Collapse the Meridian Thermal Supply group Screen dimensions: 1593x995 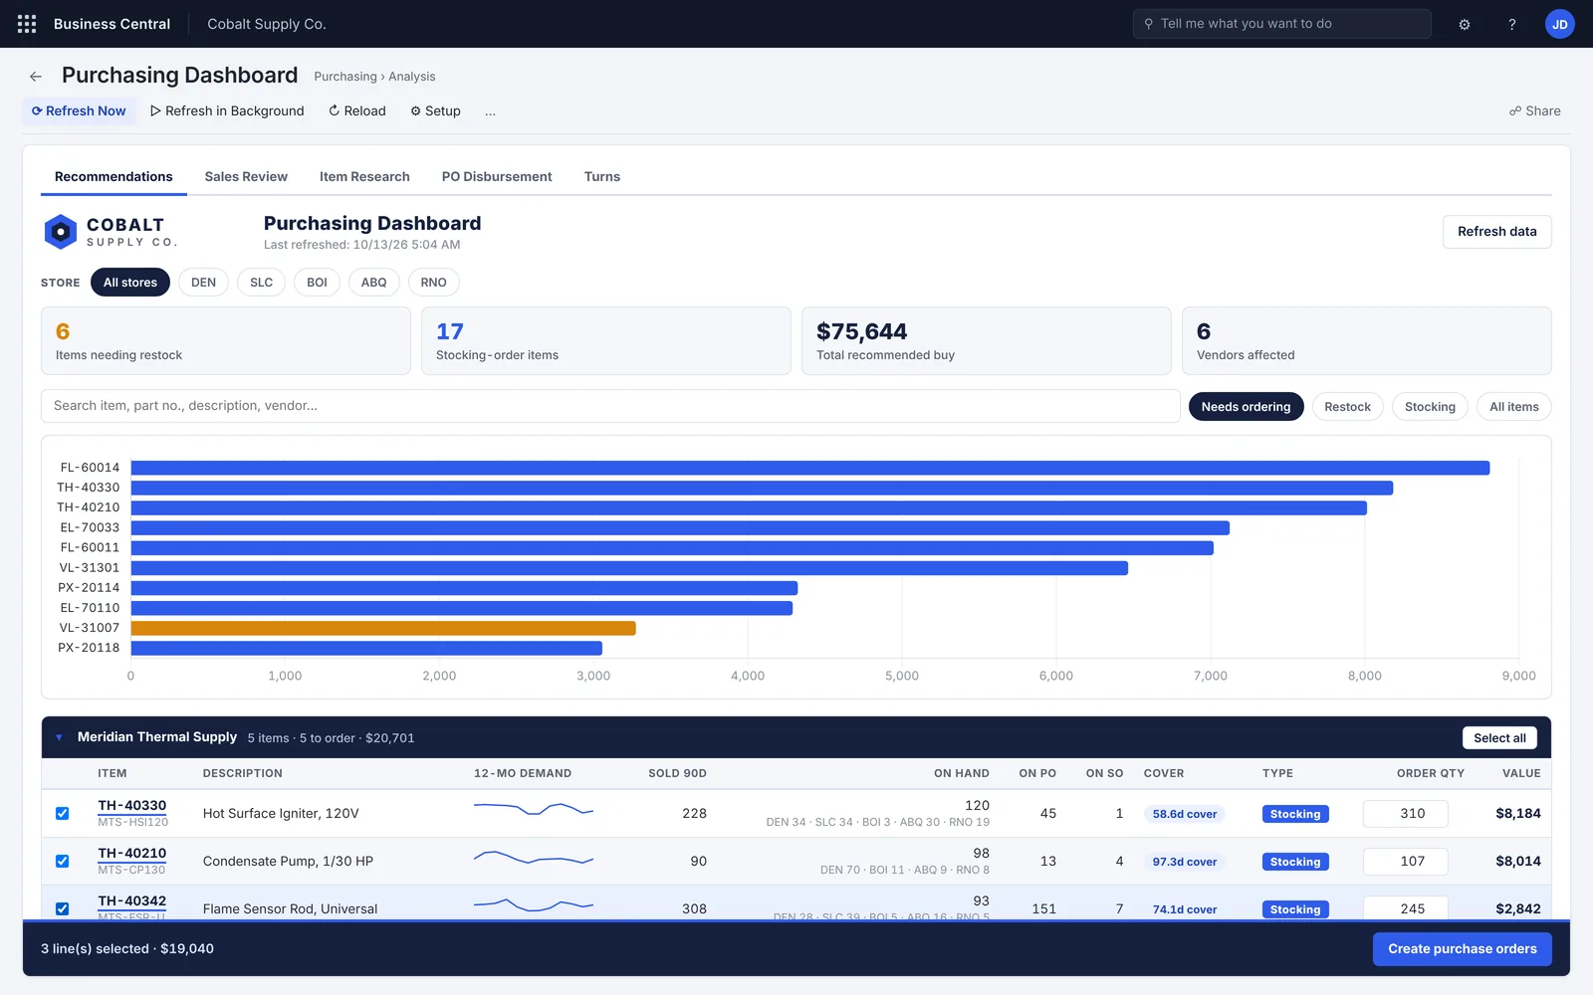pyautogui.click(x=59, y=737)
